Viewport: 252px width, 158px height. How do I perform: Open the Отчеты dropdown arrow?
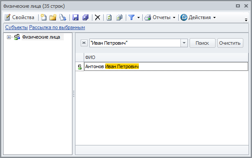tap(174, 17)
